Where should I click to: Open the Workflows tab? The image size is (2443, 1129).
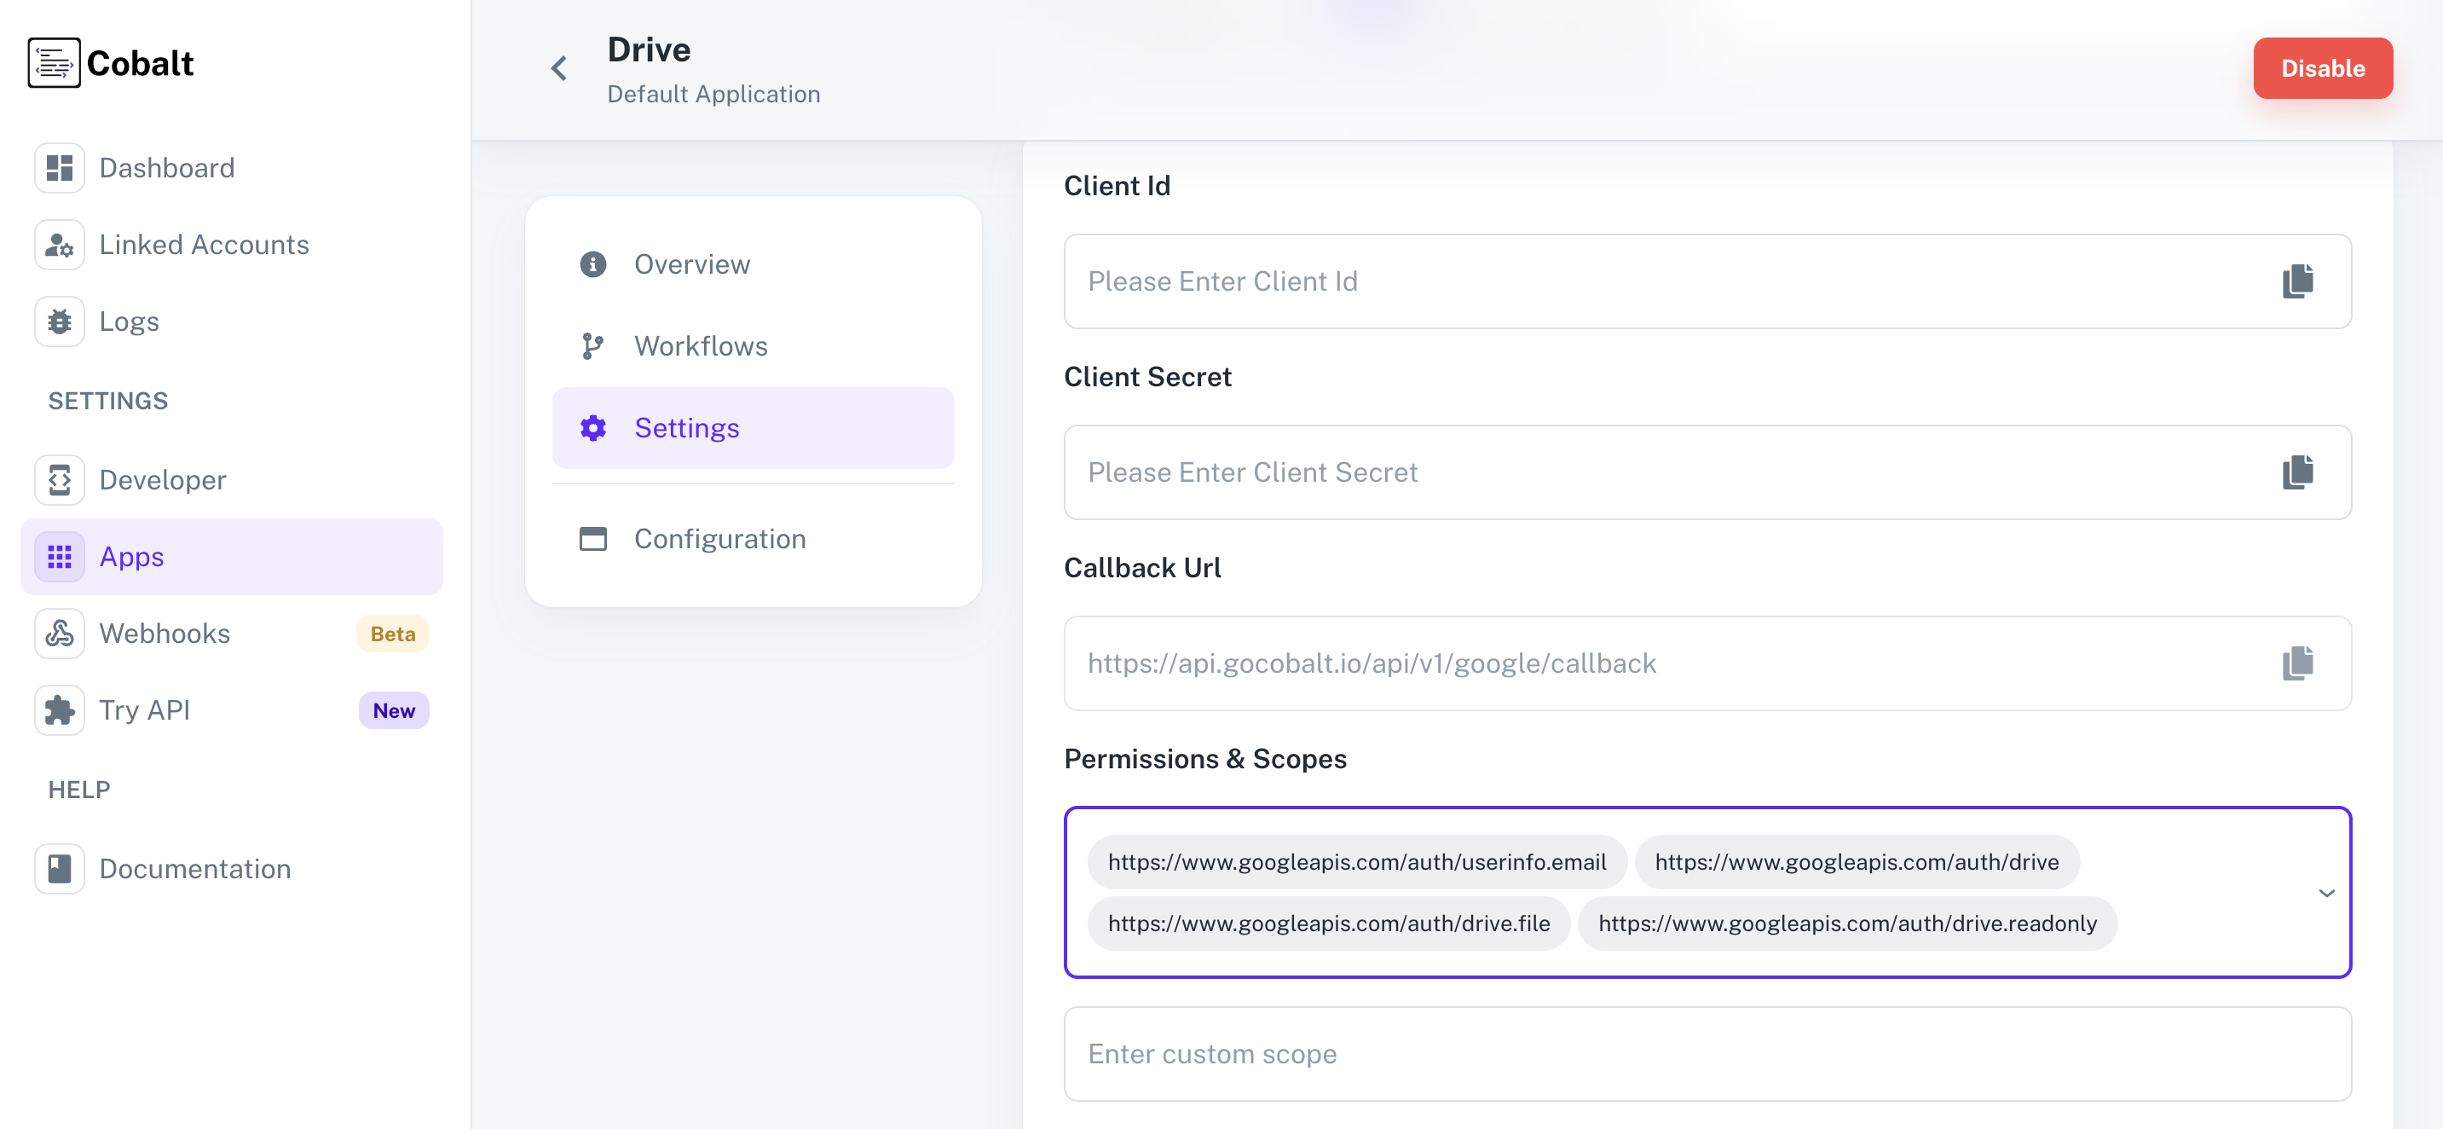point(700,345)
